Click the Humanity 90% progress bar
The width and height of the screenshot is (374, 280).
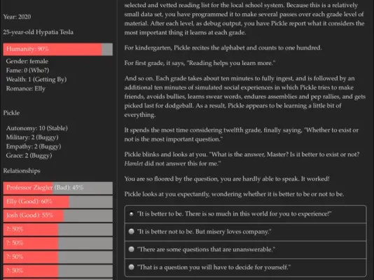pyautogui.click(x=58, y=49)
